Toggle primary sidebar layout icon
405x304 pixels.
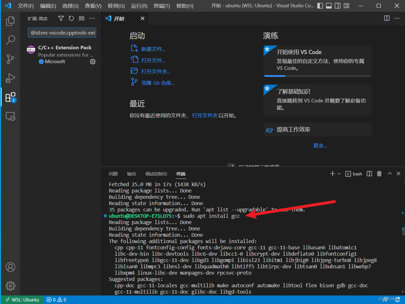point(320,6)
